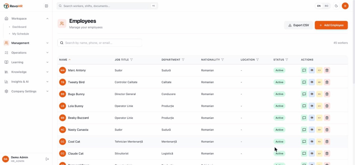The image size is (355, 165).
Task: Open the Dashboard menu item
Action: point(19,27)
